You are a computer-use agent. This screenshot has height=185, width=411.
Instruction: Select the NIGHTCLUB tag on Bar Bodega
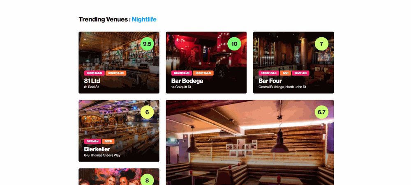182,73
